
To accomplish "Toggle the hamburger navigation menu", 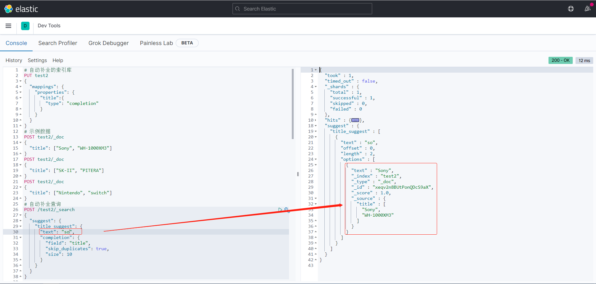I will 8,26.
